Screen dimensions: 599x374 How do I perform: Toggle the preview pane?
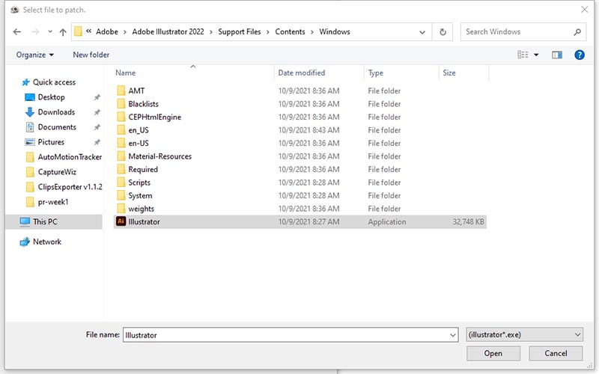(557, 55)
